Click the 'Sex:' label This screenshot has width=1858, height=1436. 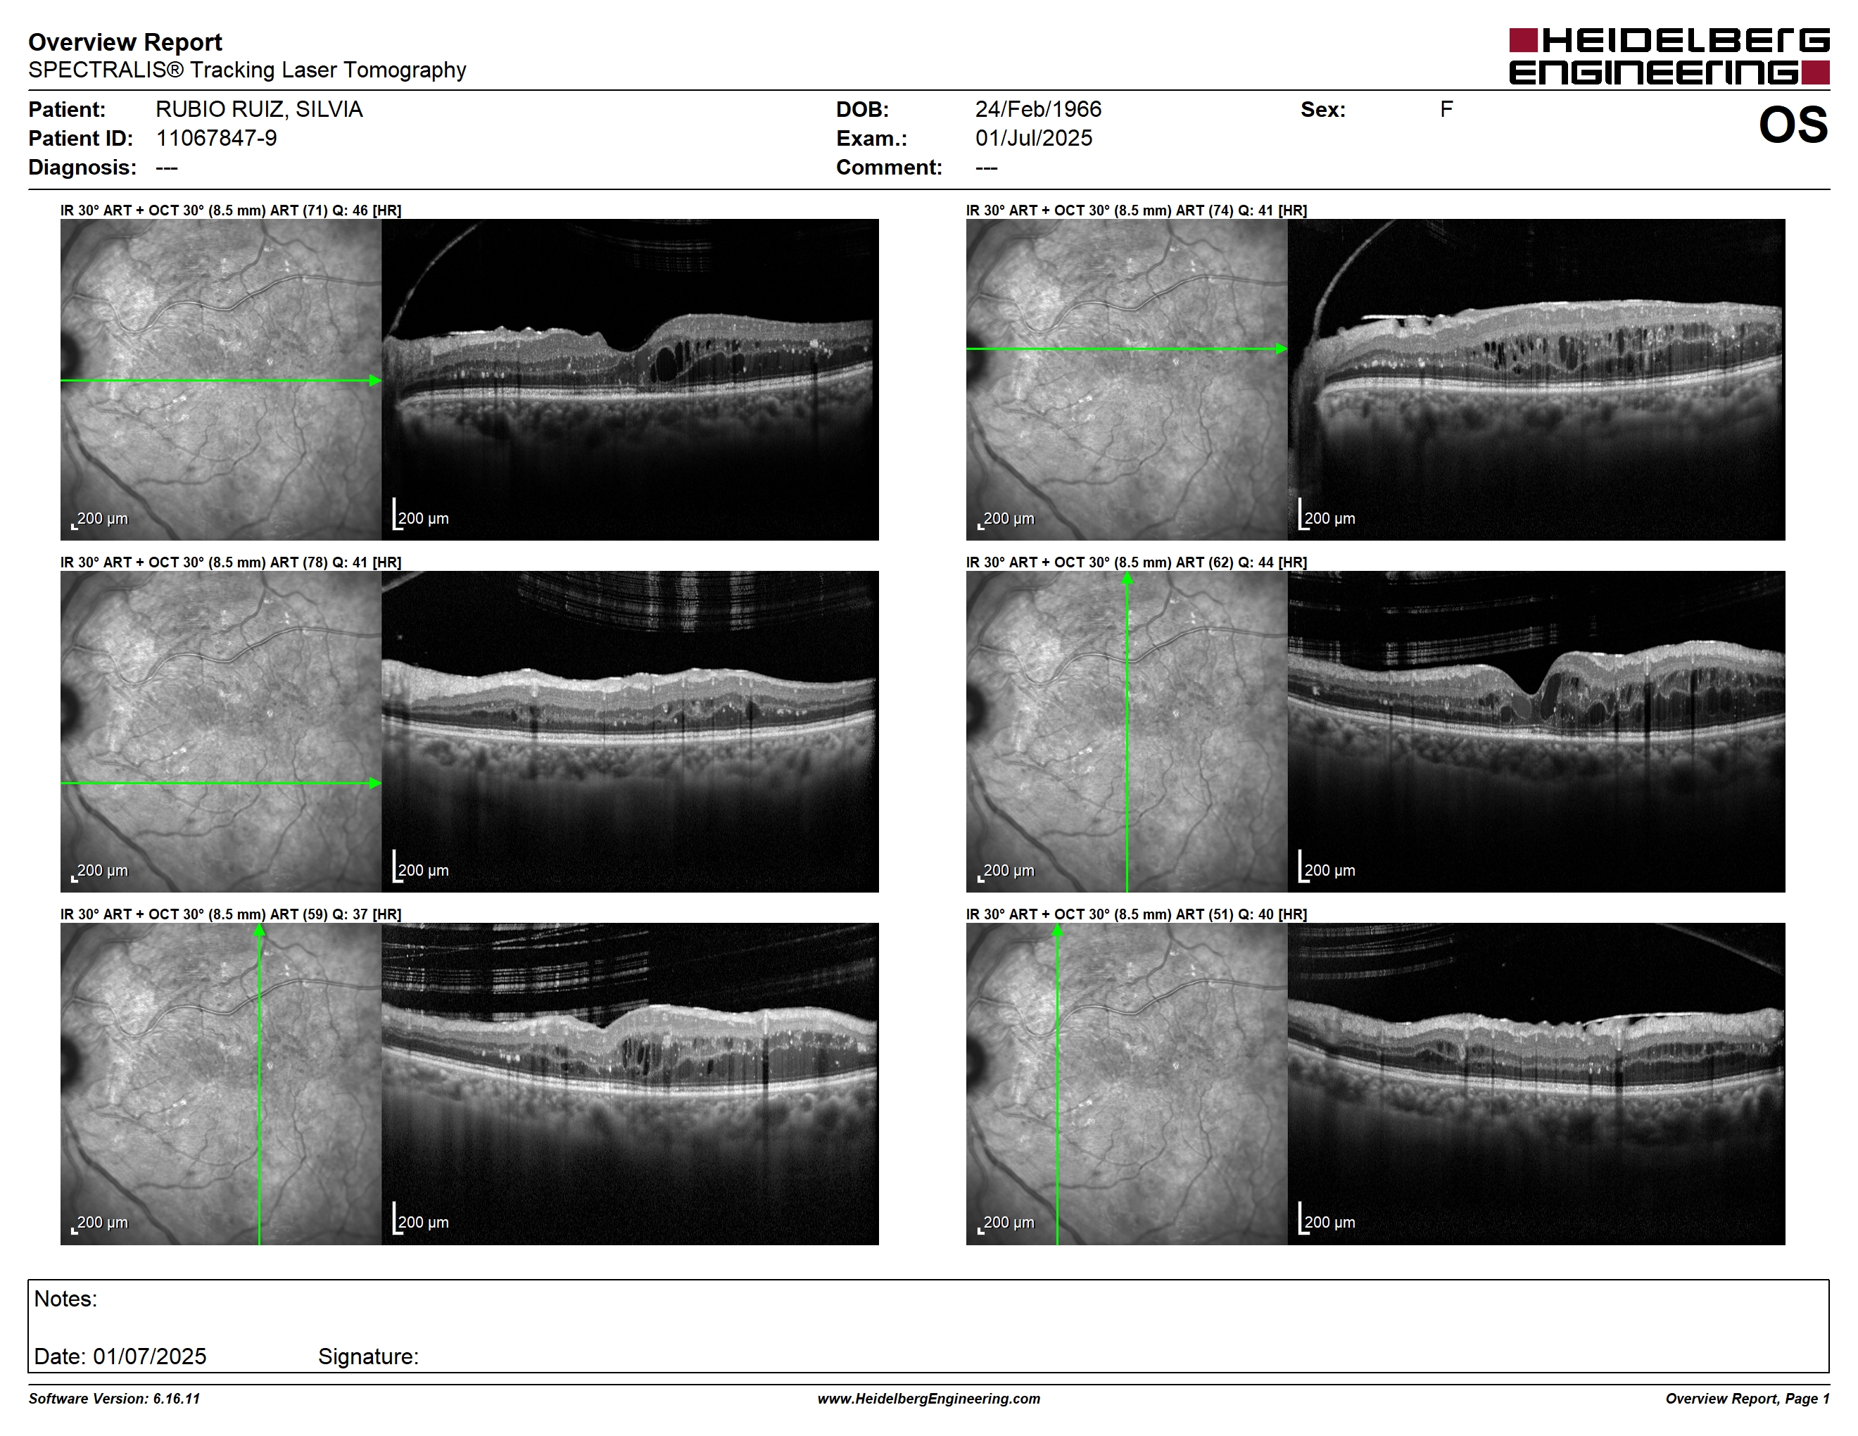pyautogui.click(x=1323, y=109)
